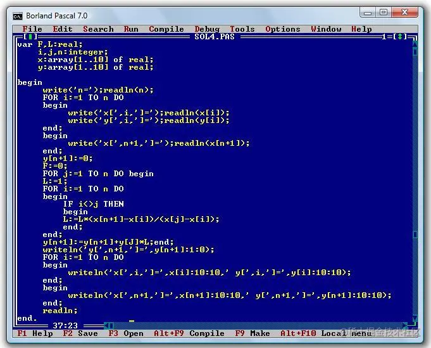Click the readln(y[i]) input line

tap(149, 120)
